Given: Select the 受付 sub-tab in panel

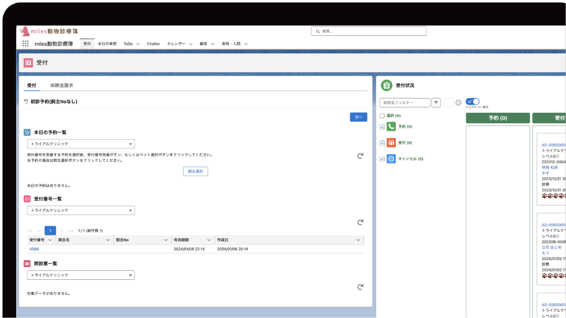Looking at the screenshot, I should 32,85.
